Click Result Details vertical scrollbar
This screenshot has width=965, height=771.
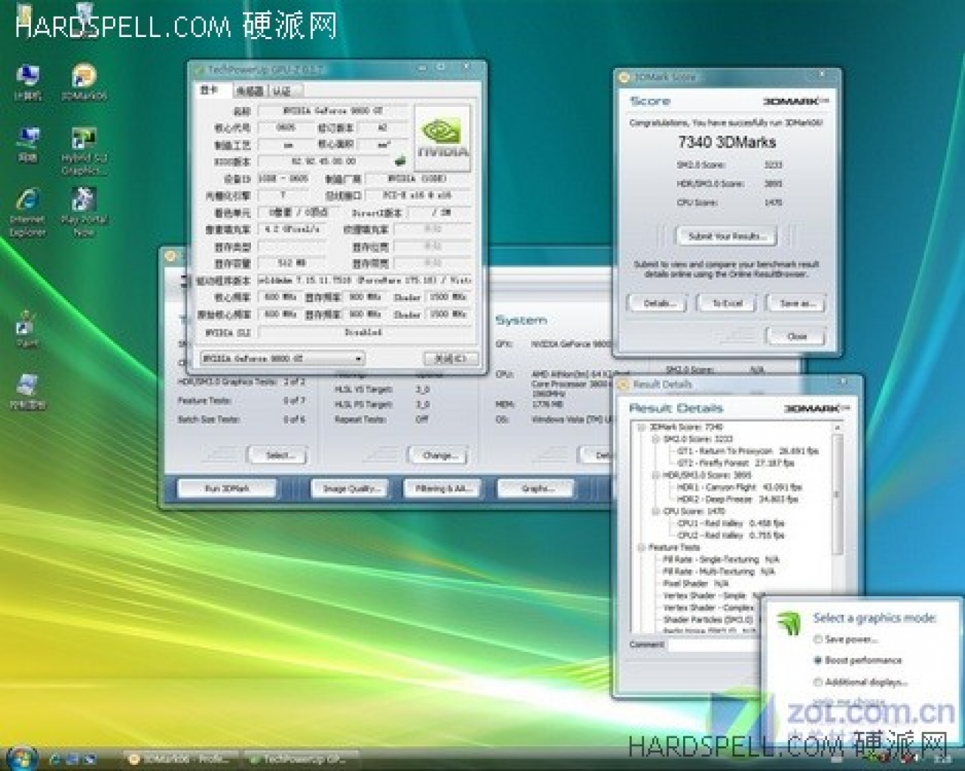836,494
